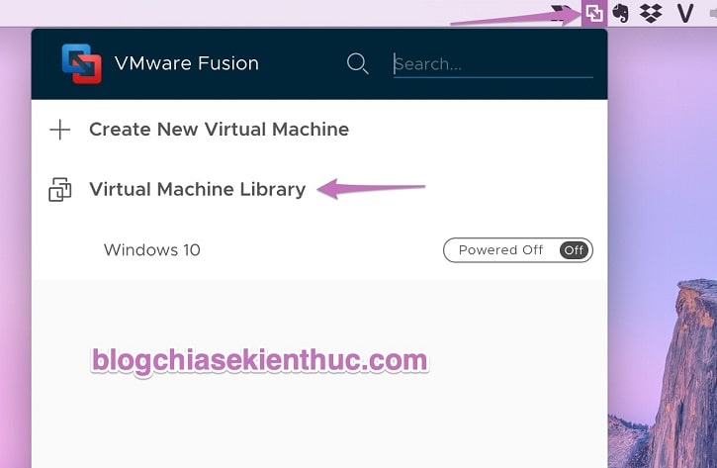This screenshot has height=468, width=717.
Task: Click the VMware Fusion title text
Action: [187, 63]
